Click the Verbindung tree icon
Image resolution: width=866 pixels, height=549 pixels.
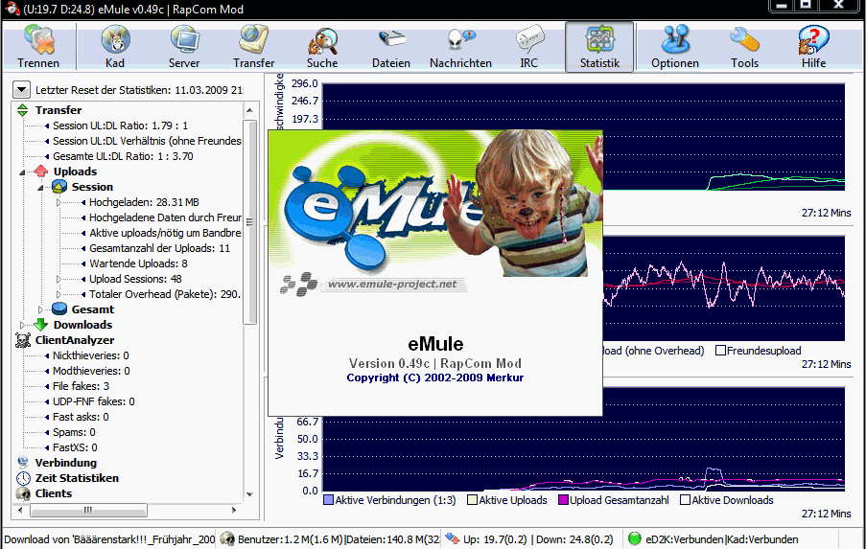click(23, 463)
